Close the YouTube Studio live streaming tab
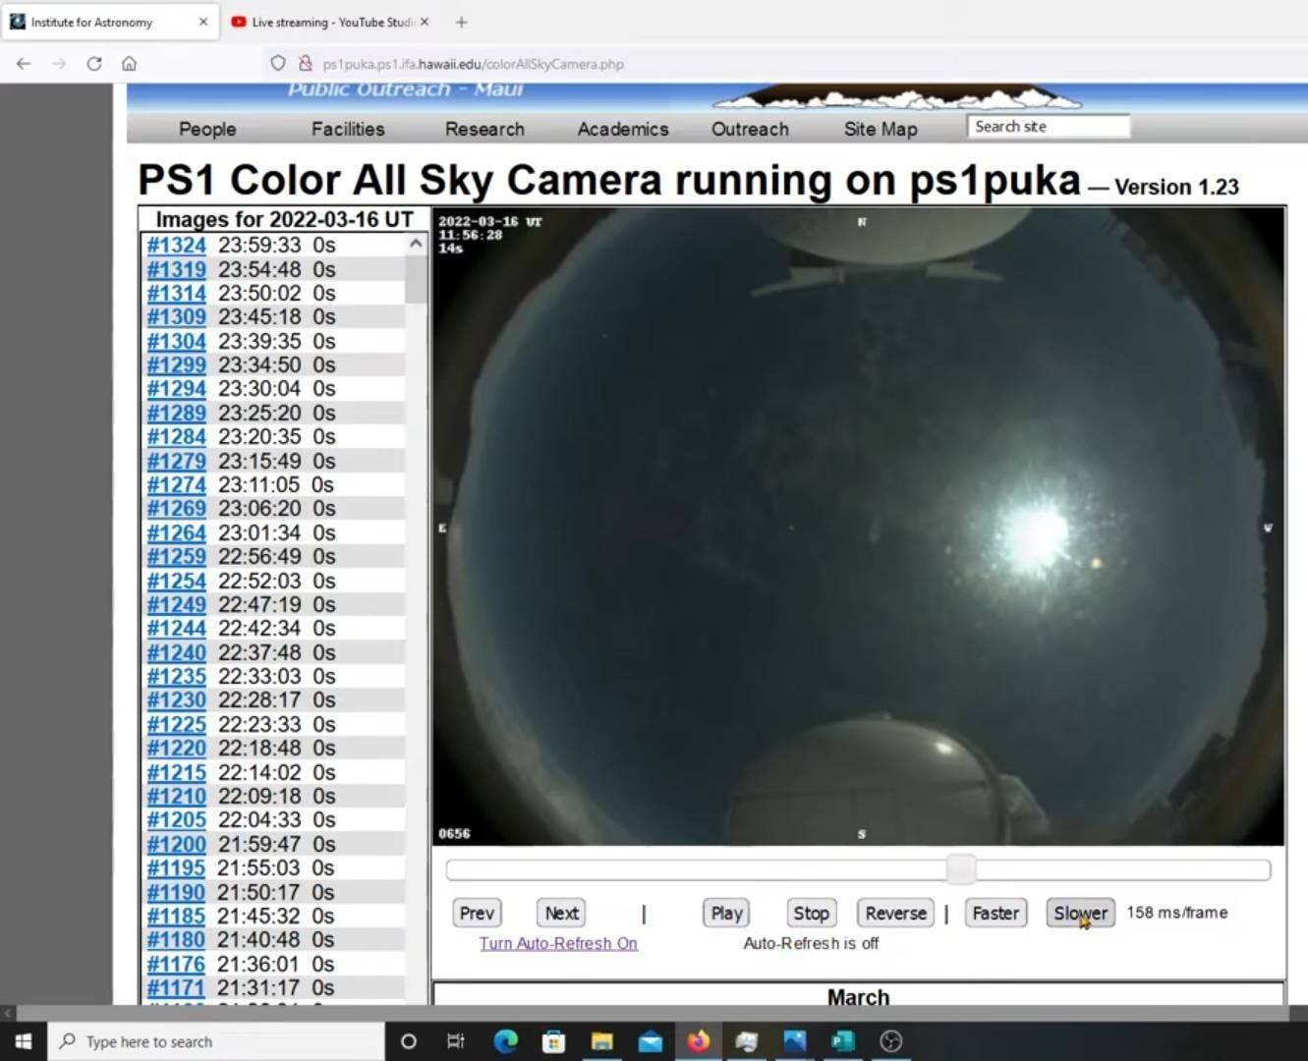 [425, 22]
